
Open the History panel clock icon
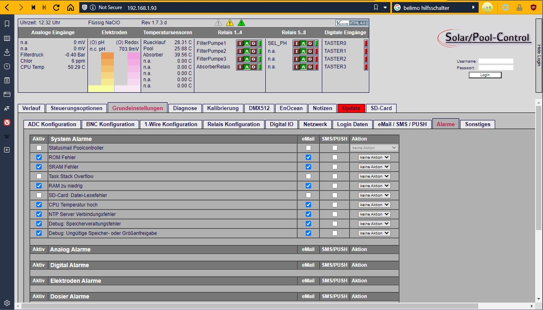7,66
